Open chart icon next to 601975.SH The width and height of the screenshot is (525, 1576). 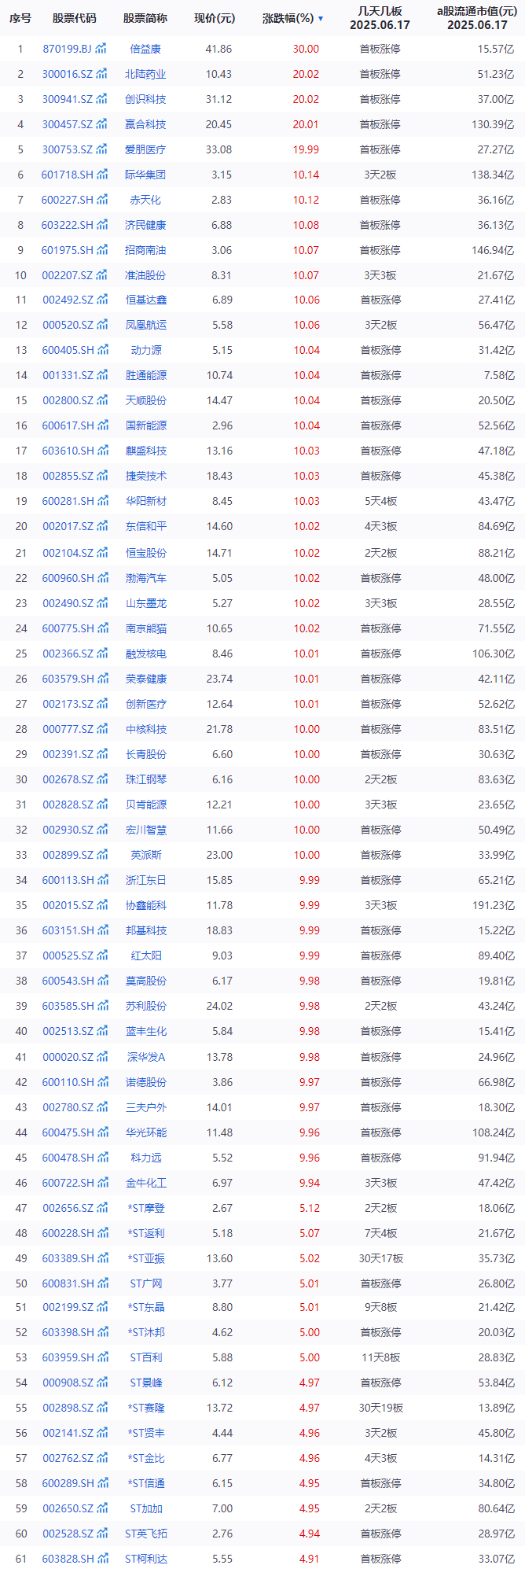click(x=102, y=250)
